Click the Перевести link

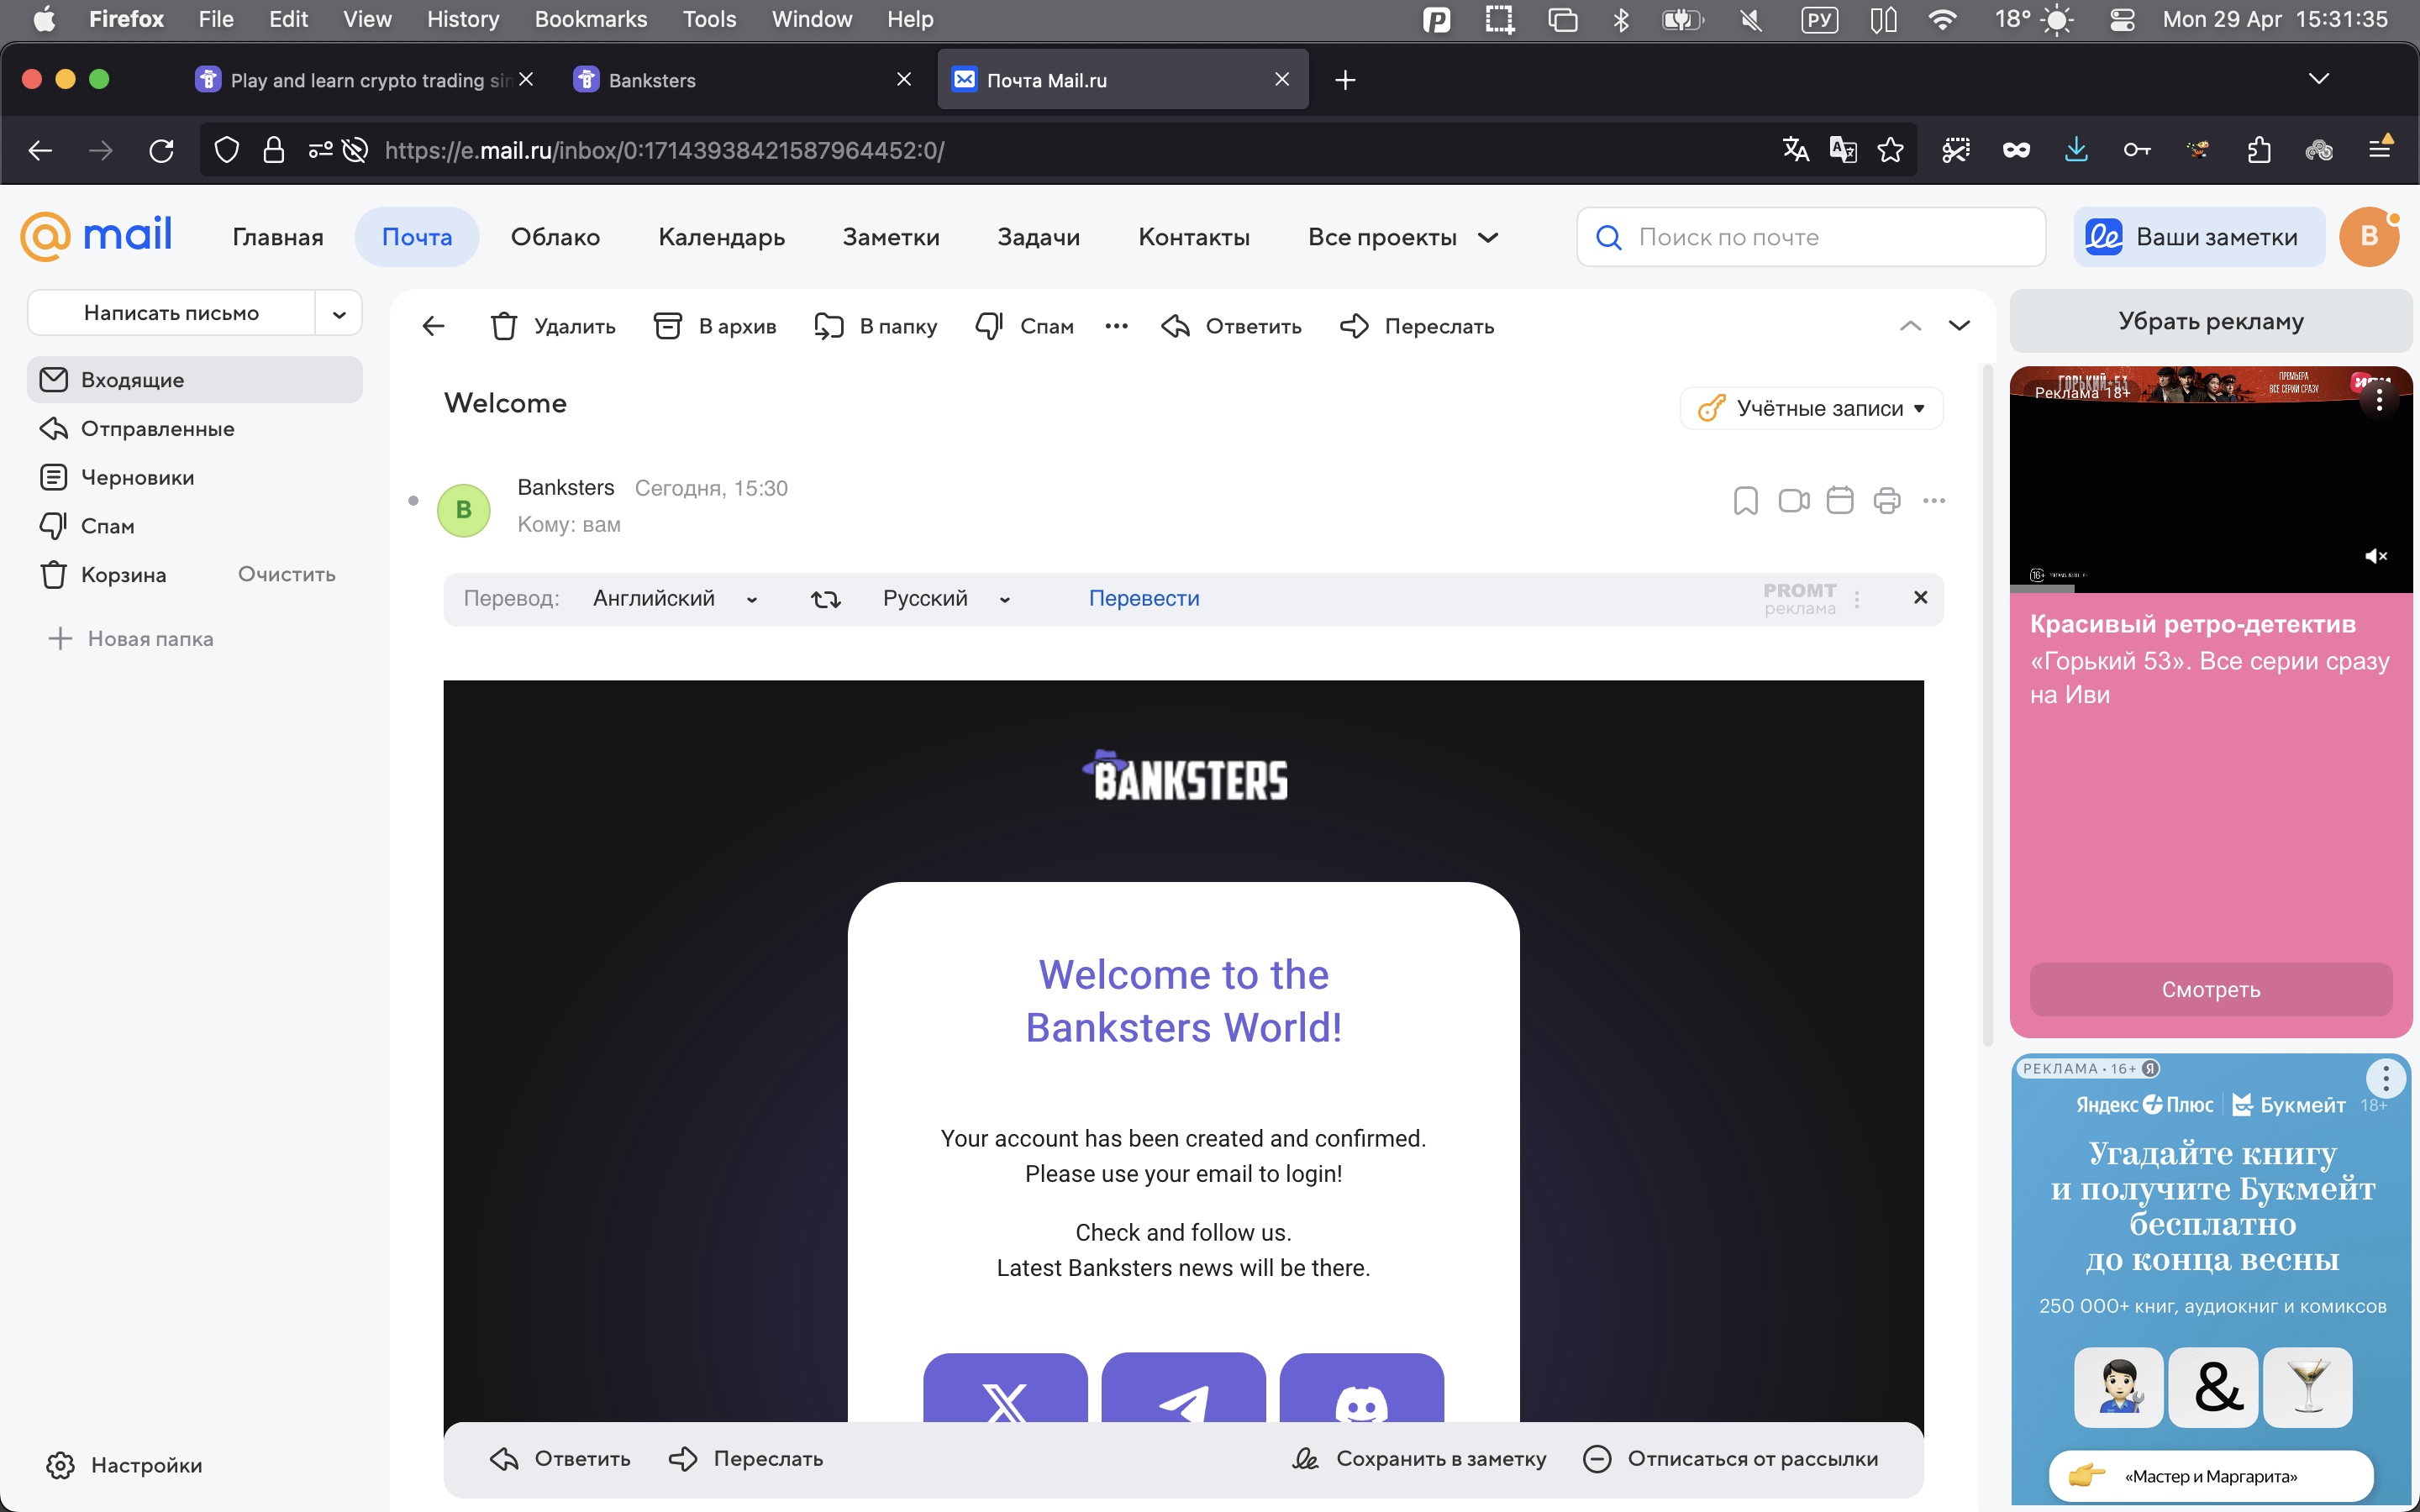click(1144, 599)
